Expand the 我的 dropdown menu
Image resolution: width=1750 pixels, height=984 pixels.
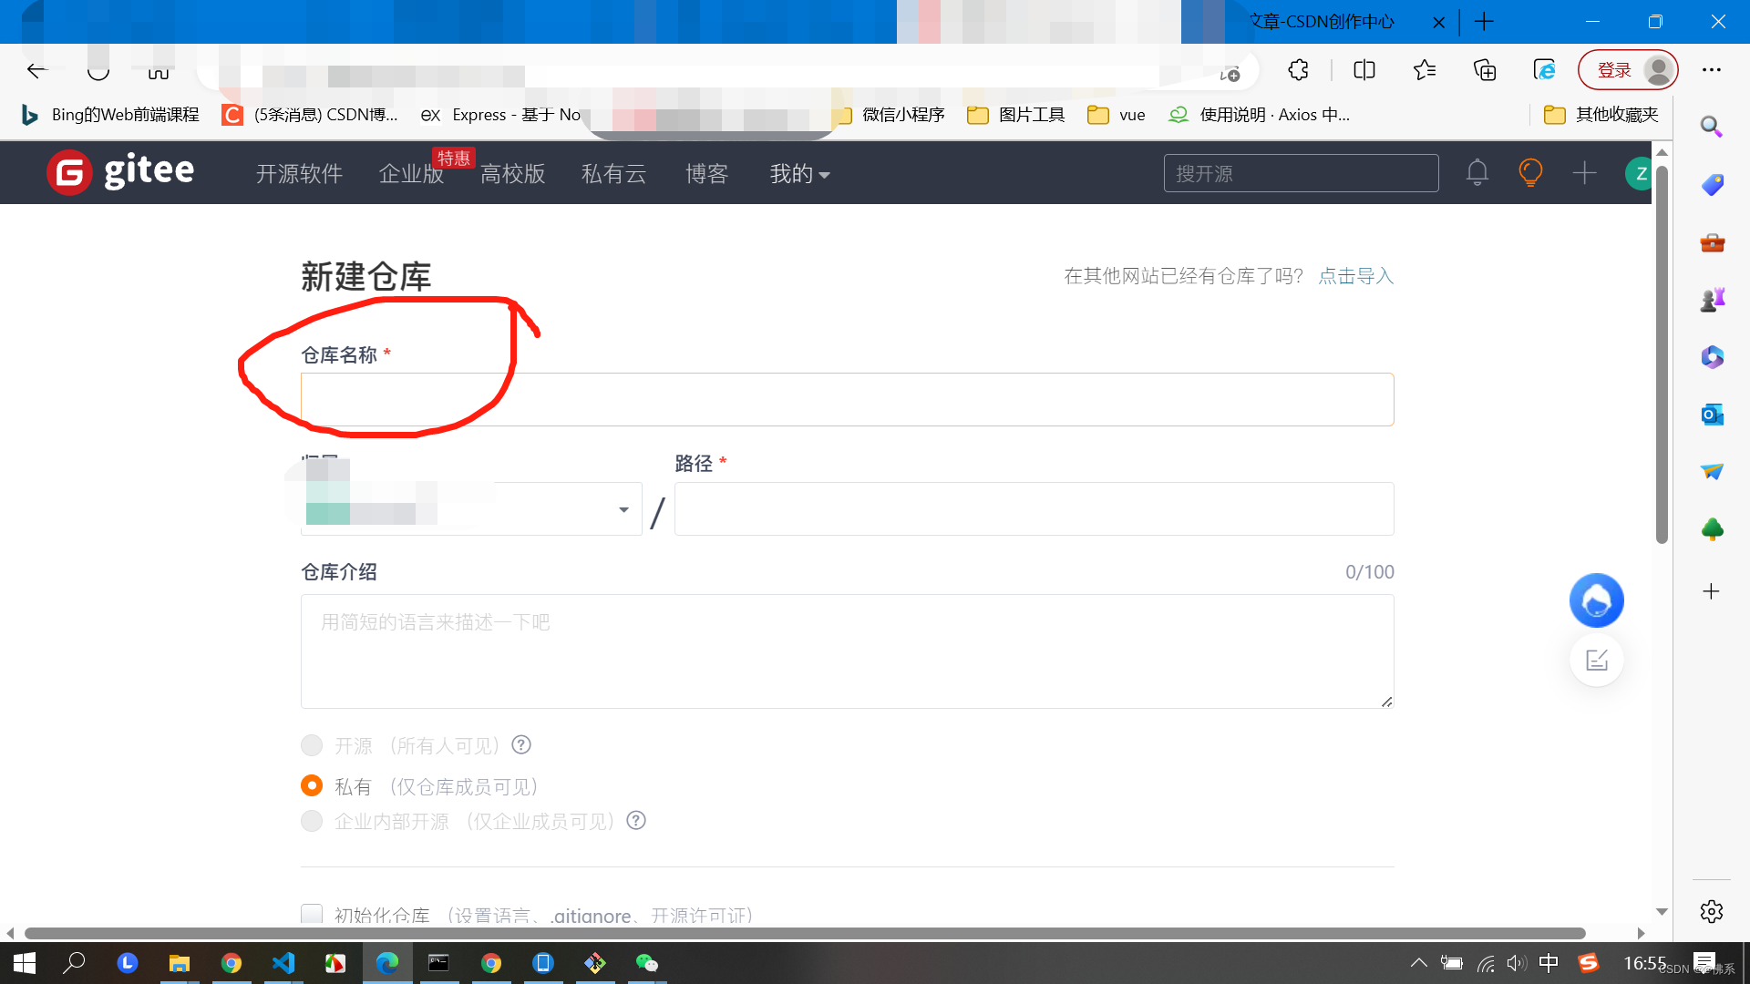tap(799, 174)
